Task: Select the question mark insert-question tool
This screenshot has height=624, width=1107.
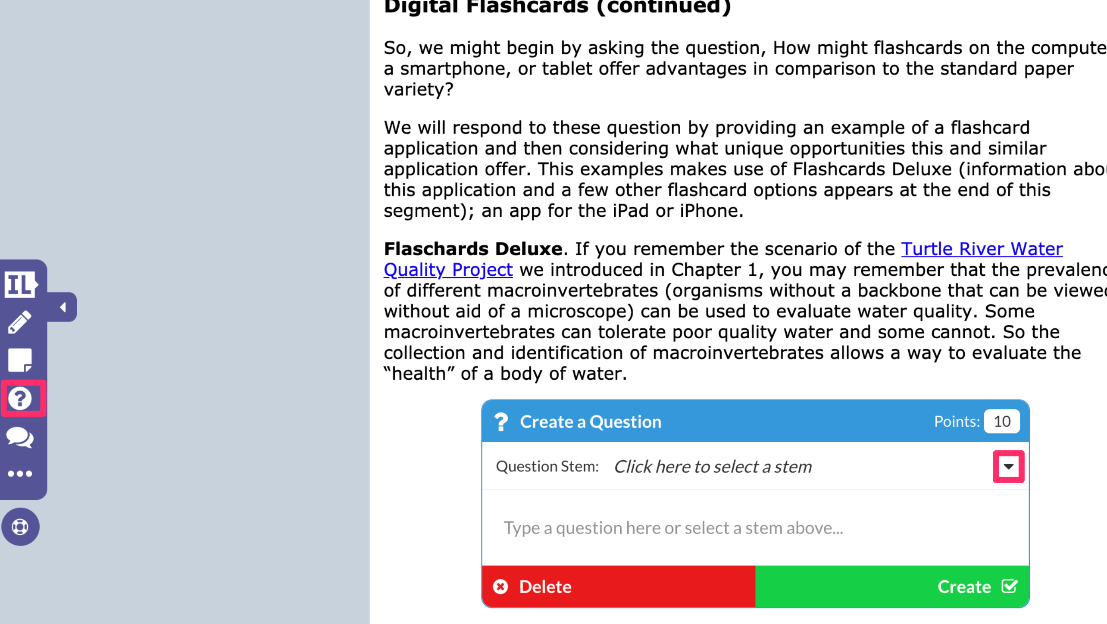Action: tap(20, 398)
